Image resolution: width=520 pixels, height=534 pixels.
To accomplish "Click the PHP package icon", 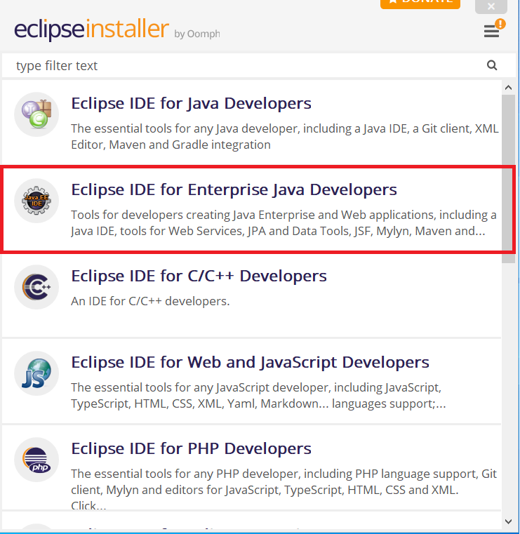I will coord(36,460).
